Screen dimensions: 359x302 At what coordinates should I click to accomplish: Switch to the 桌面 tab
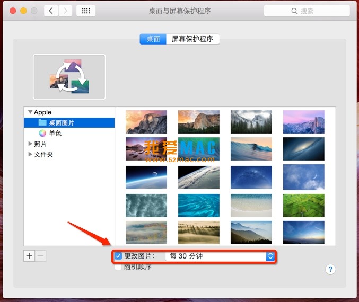click(x=153, y=39)
